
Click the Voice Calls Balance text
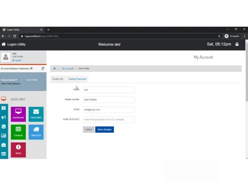[x=10, y=84]
